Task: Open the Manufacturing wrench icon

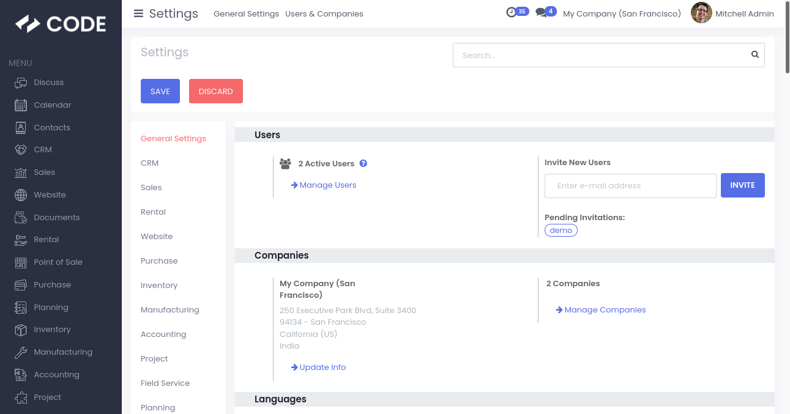Action: [21, 352]
